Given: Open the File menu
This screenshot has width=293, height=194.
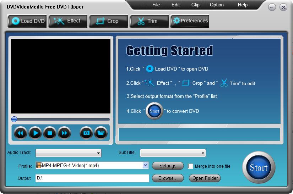Looking at the screenshot, I should tap(156, 5).
